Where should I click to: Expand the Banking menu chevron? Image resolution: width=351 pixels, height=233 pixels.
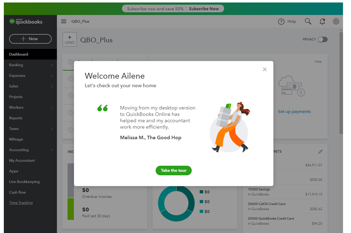click(52, 65)
